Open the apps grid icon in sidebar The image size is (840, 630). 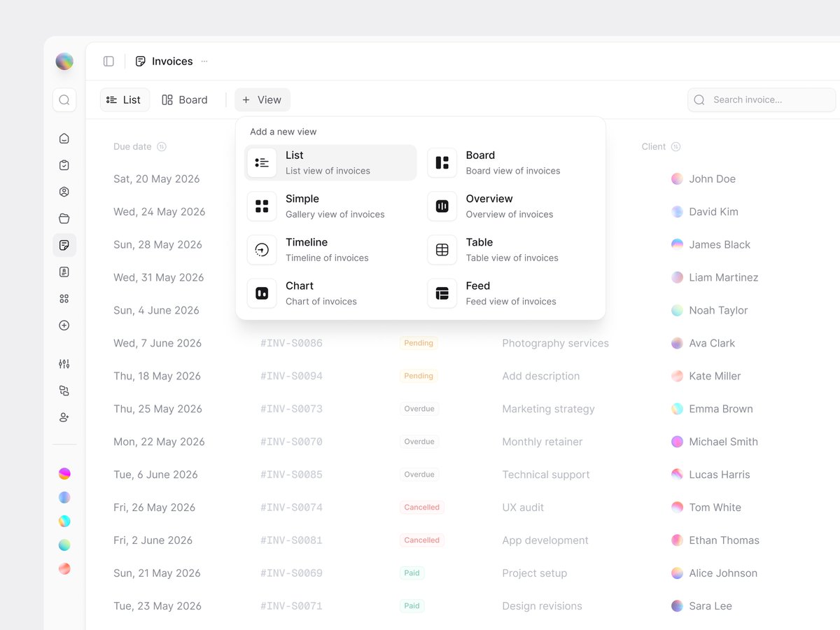tap(64, 298)
